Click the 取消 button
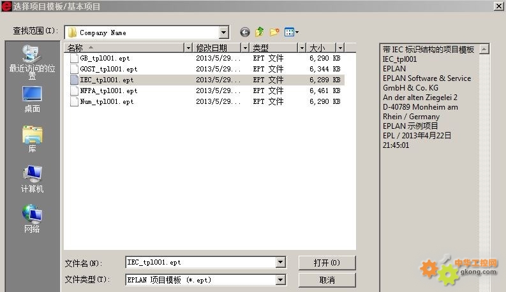Screen dimensions: 506x292 [327, 280]
